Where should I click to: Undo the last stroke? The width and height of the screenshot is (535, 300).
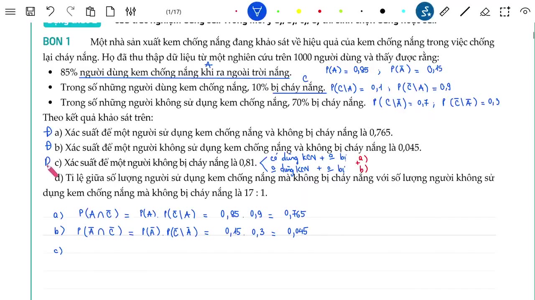pyautogui.click(x=50, y=12)
